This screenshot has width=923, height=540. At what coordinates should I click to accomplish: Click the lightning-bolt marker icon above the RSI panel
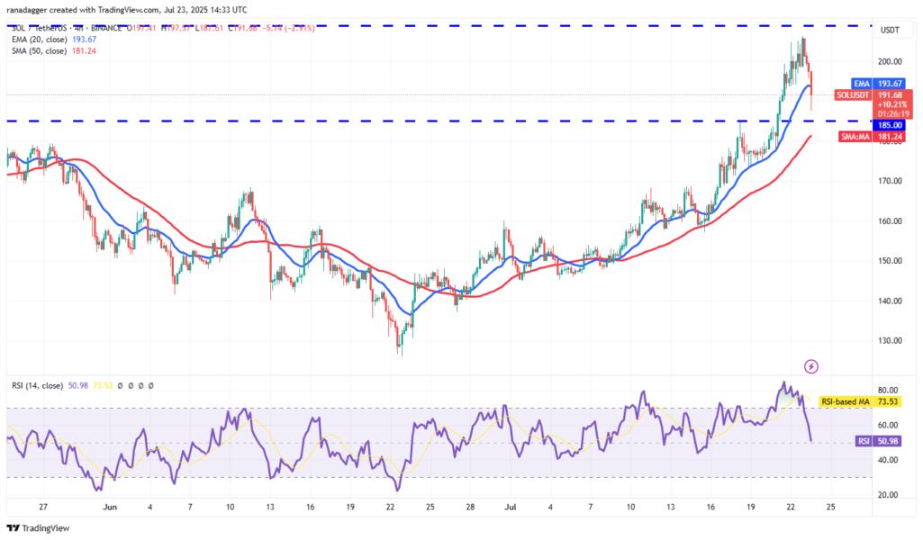[811, 364]
